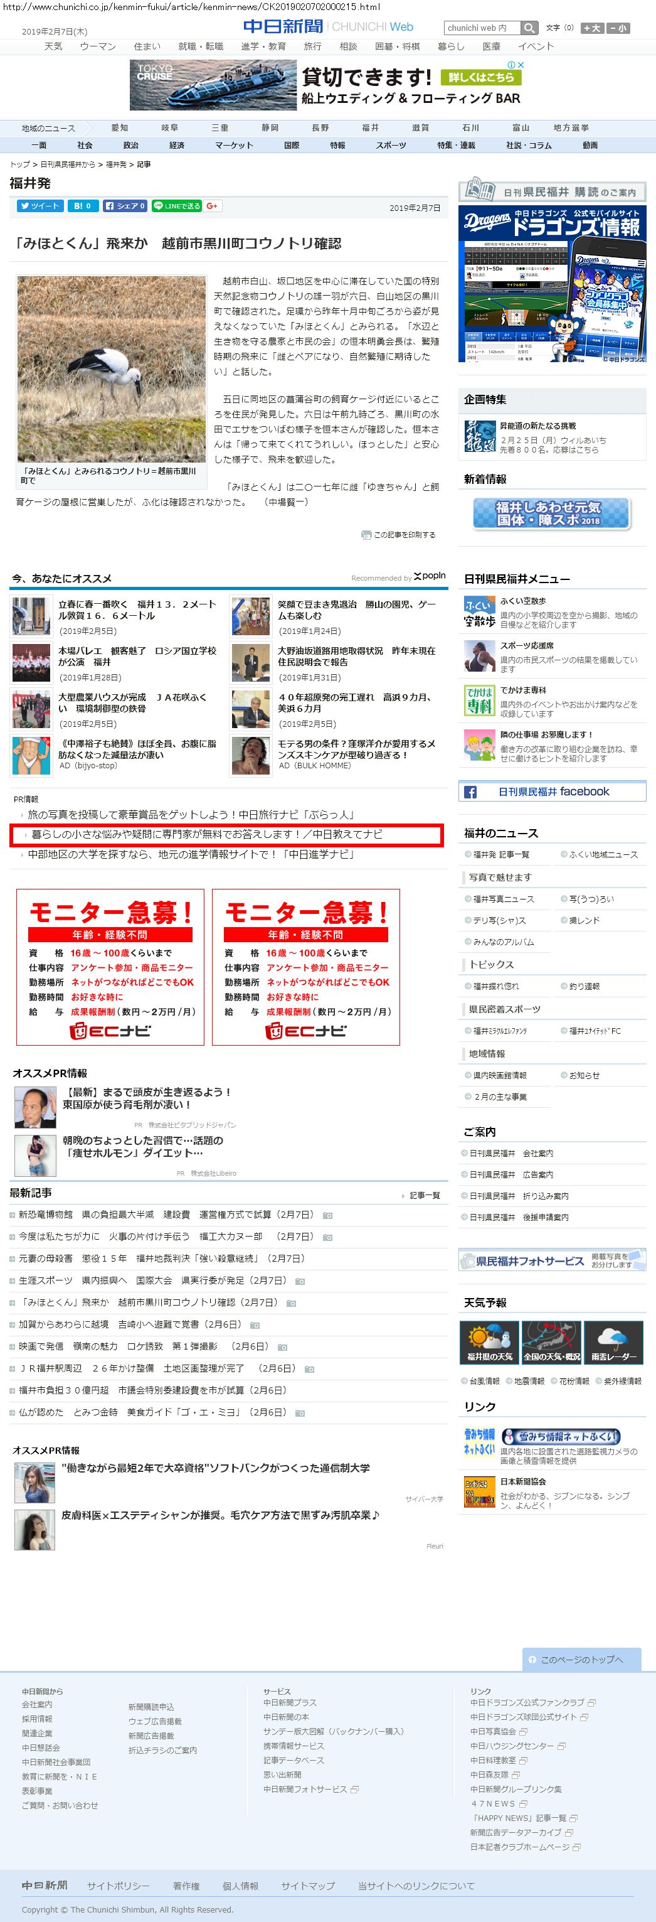The width and height of the screenshot is (656, 1922).
Task: Click the ふくい空散歩 icon
Action: click(x=479, y=611)
